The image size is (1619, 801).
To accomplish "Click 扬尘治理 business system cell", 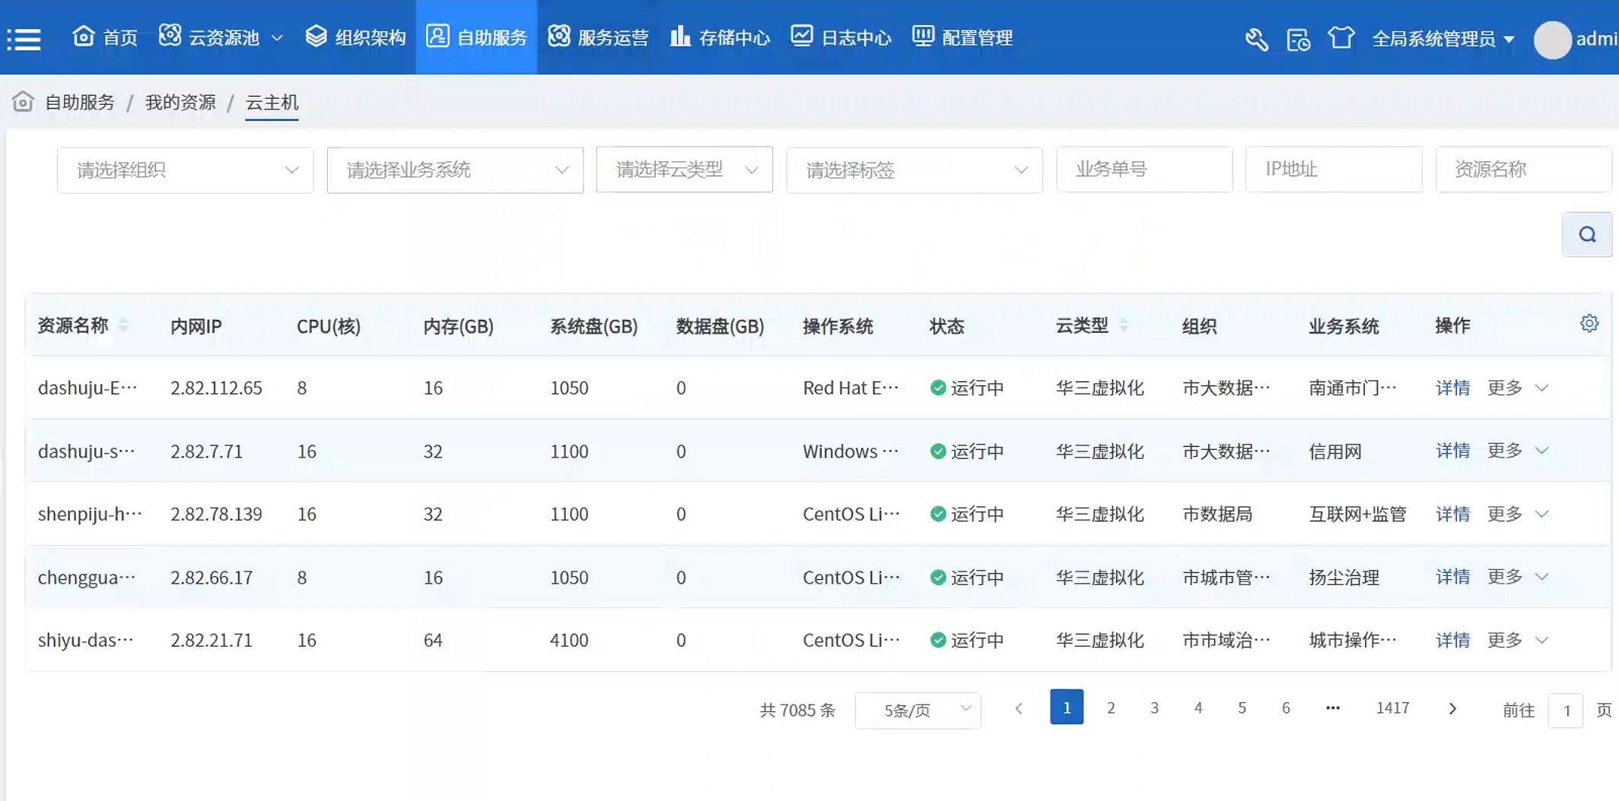I will click(1344, 577).
